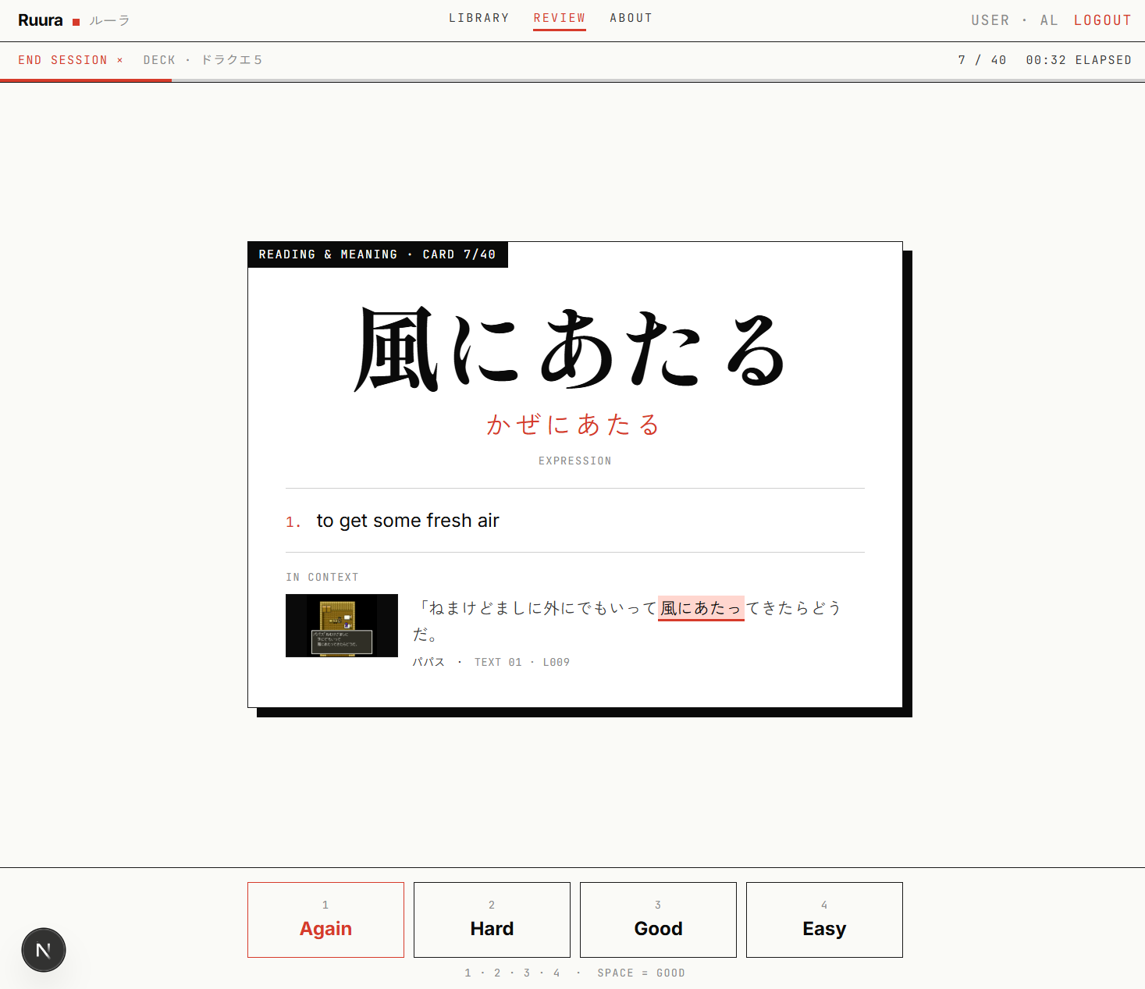This screenshot has height=989, width=1145.
Task: Click the 7 / 40 progress counter
Action: click(982, 60)
